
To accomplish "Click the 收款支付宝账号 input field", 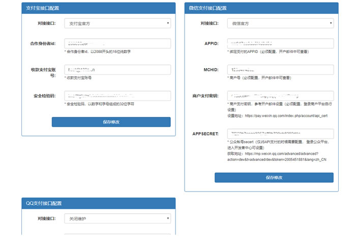I will click(x=117, y=70).
